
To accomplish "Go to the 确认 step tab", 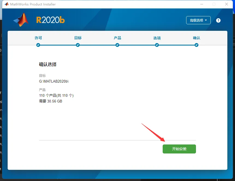I will click(x=197, y=38).
